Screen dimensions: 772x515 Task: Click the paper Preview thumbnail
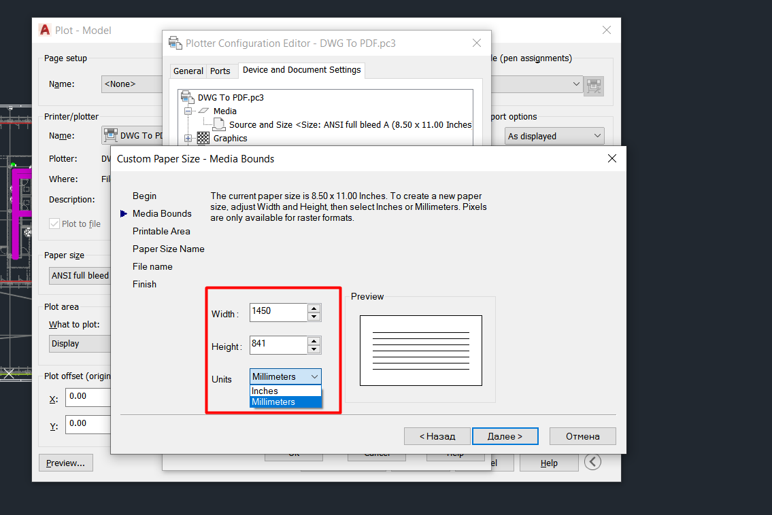421,351
